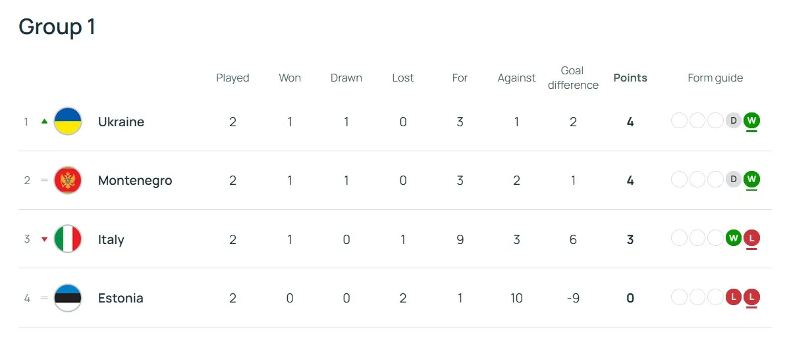Click Ukraine's latest win form badge
This screenshot has width=789, height=340.
[x=751, y=121]
